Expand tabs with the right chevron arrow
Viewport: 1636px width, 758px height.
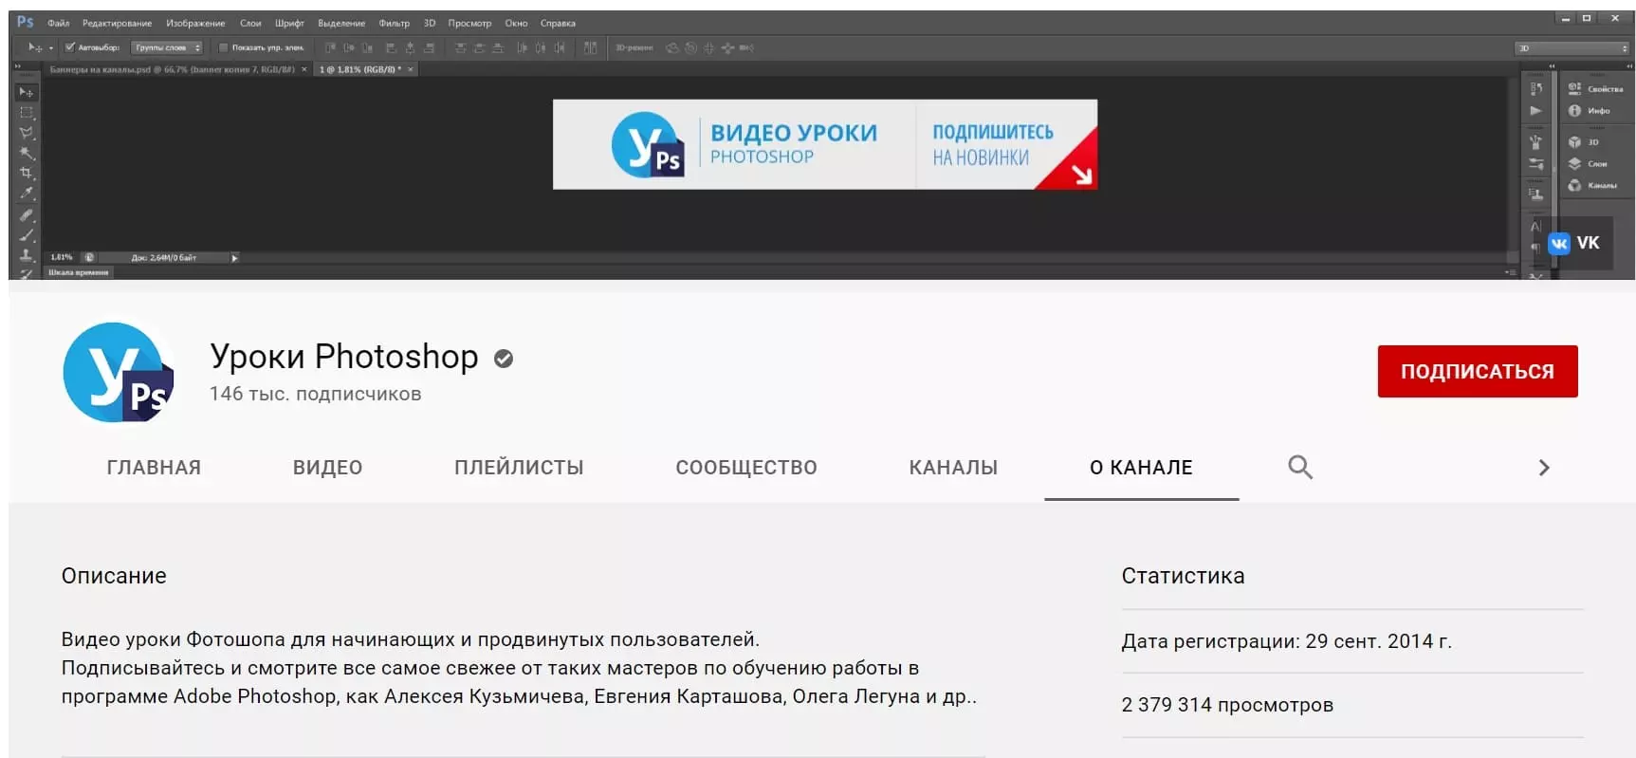1543,468
